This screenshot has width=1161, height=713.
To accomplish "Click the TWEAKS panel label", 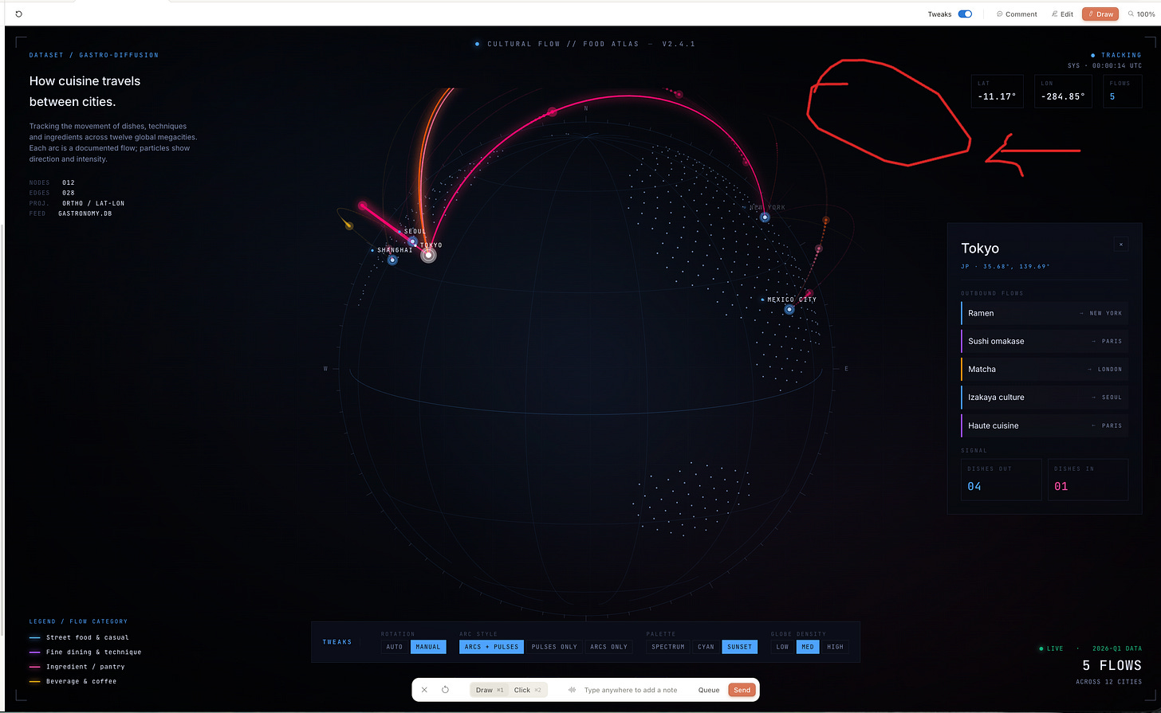I will [x=337, y=642].
